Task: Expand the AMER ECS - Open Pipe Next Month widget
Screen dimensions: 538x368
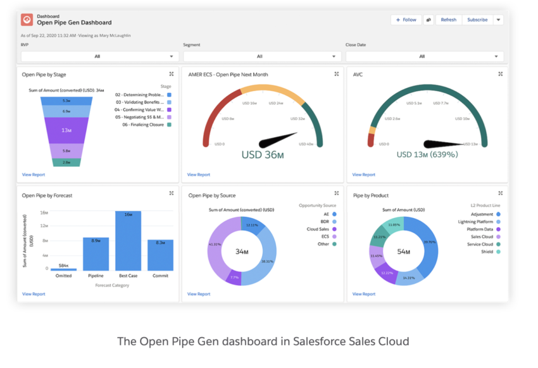Action: point(337,74)
